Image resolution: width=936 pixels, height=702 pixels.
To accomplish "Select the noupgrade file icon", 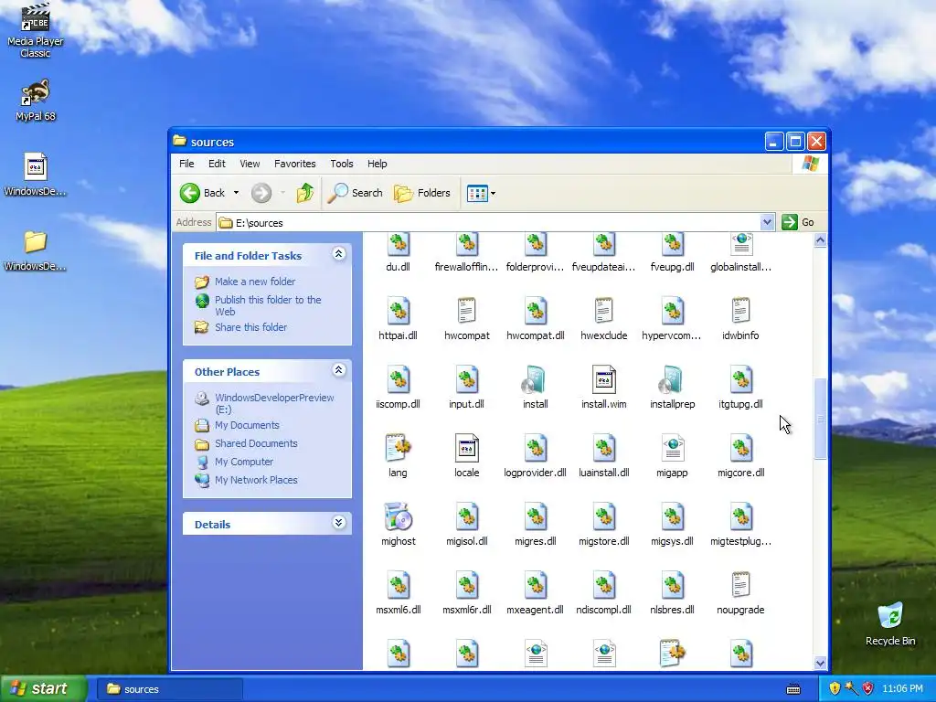I will [x=740, y=586].
